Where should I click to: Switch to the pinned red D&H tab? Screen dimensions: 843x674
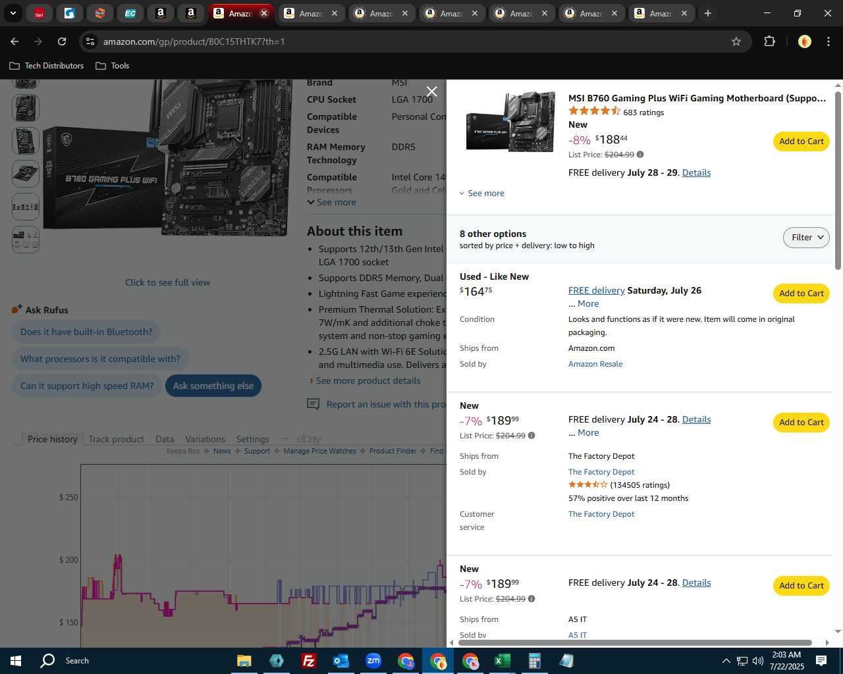pos(40,13)
